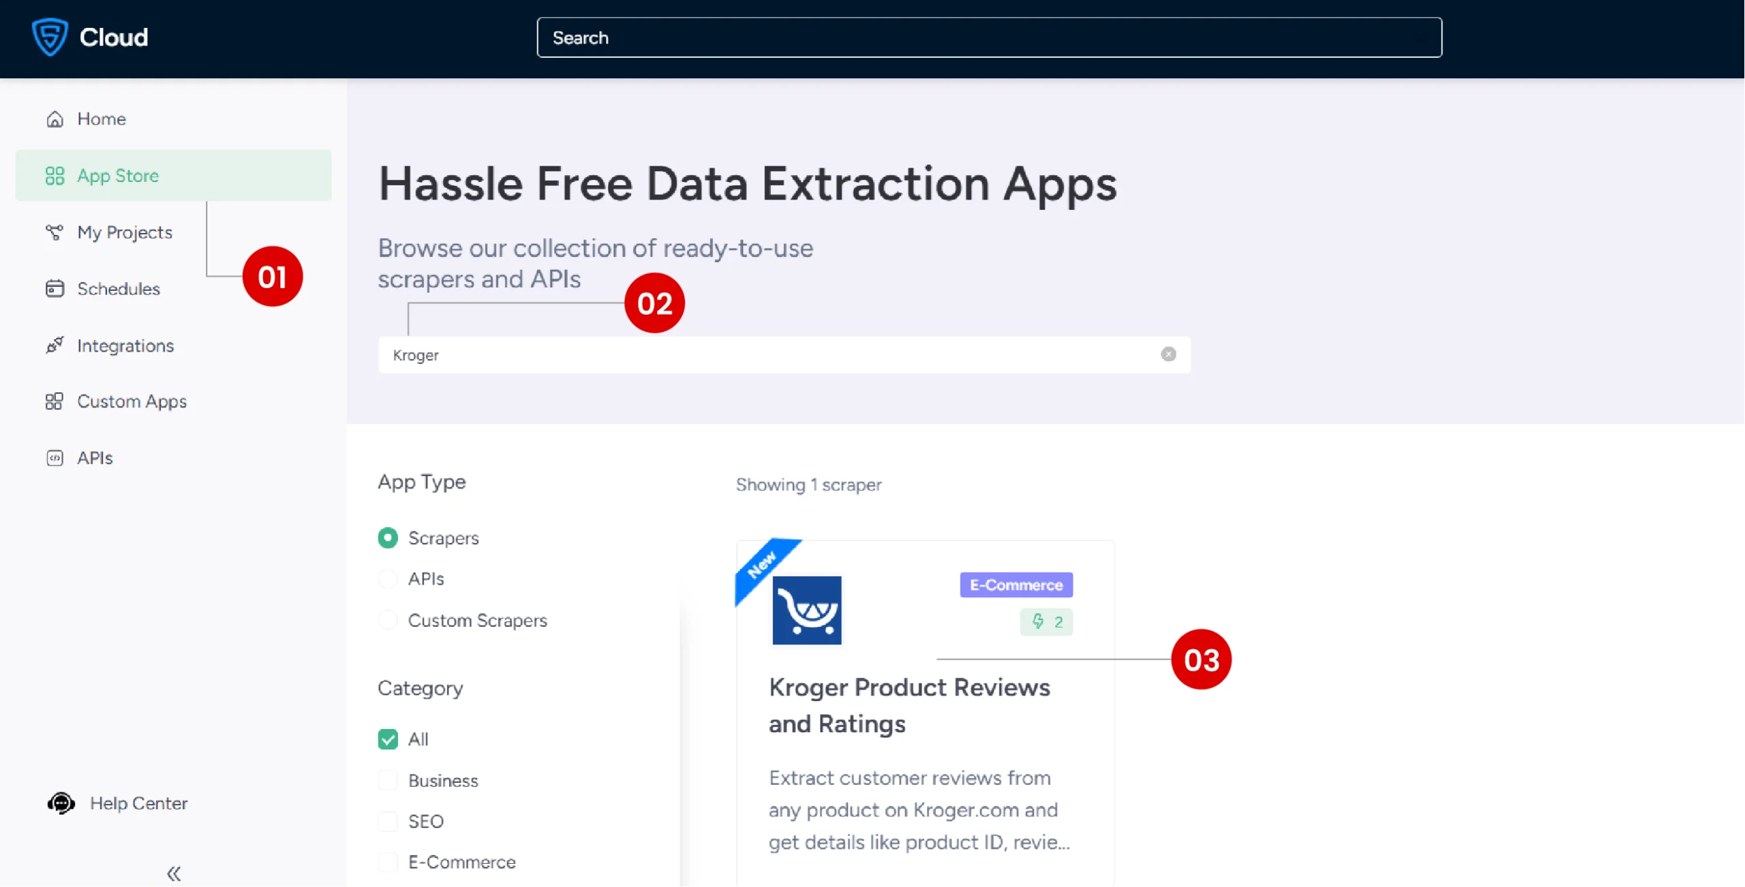Open Kroger Product Reviews and Ratings title
Screen dimensions: 1745x887
point(909,705)
